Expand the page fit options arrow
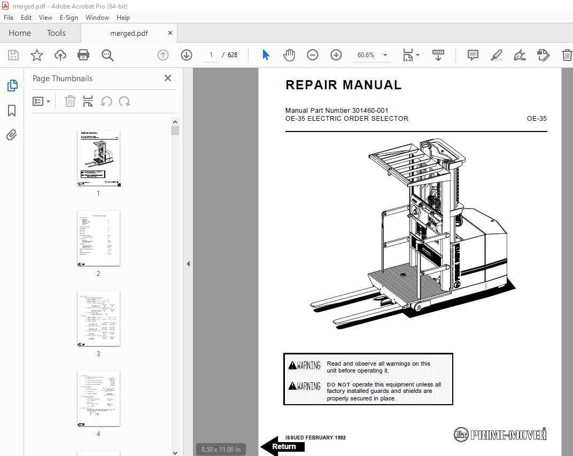This screenshot has width=573, height=456. pyautogui.click(x=417, y=55)
